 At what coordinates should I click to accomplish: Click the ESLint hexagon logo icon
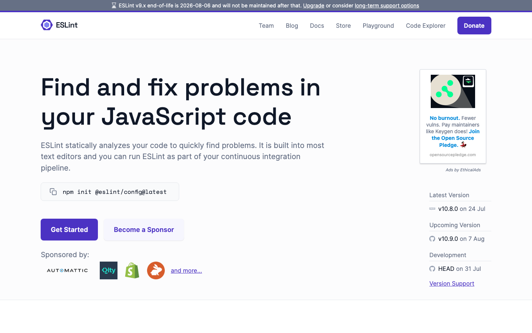47,25
